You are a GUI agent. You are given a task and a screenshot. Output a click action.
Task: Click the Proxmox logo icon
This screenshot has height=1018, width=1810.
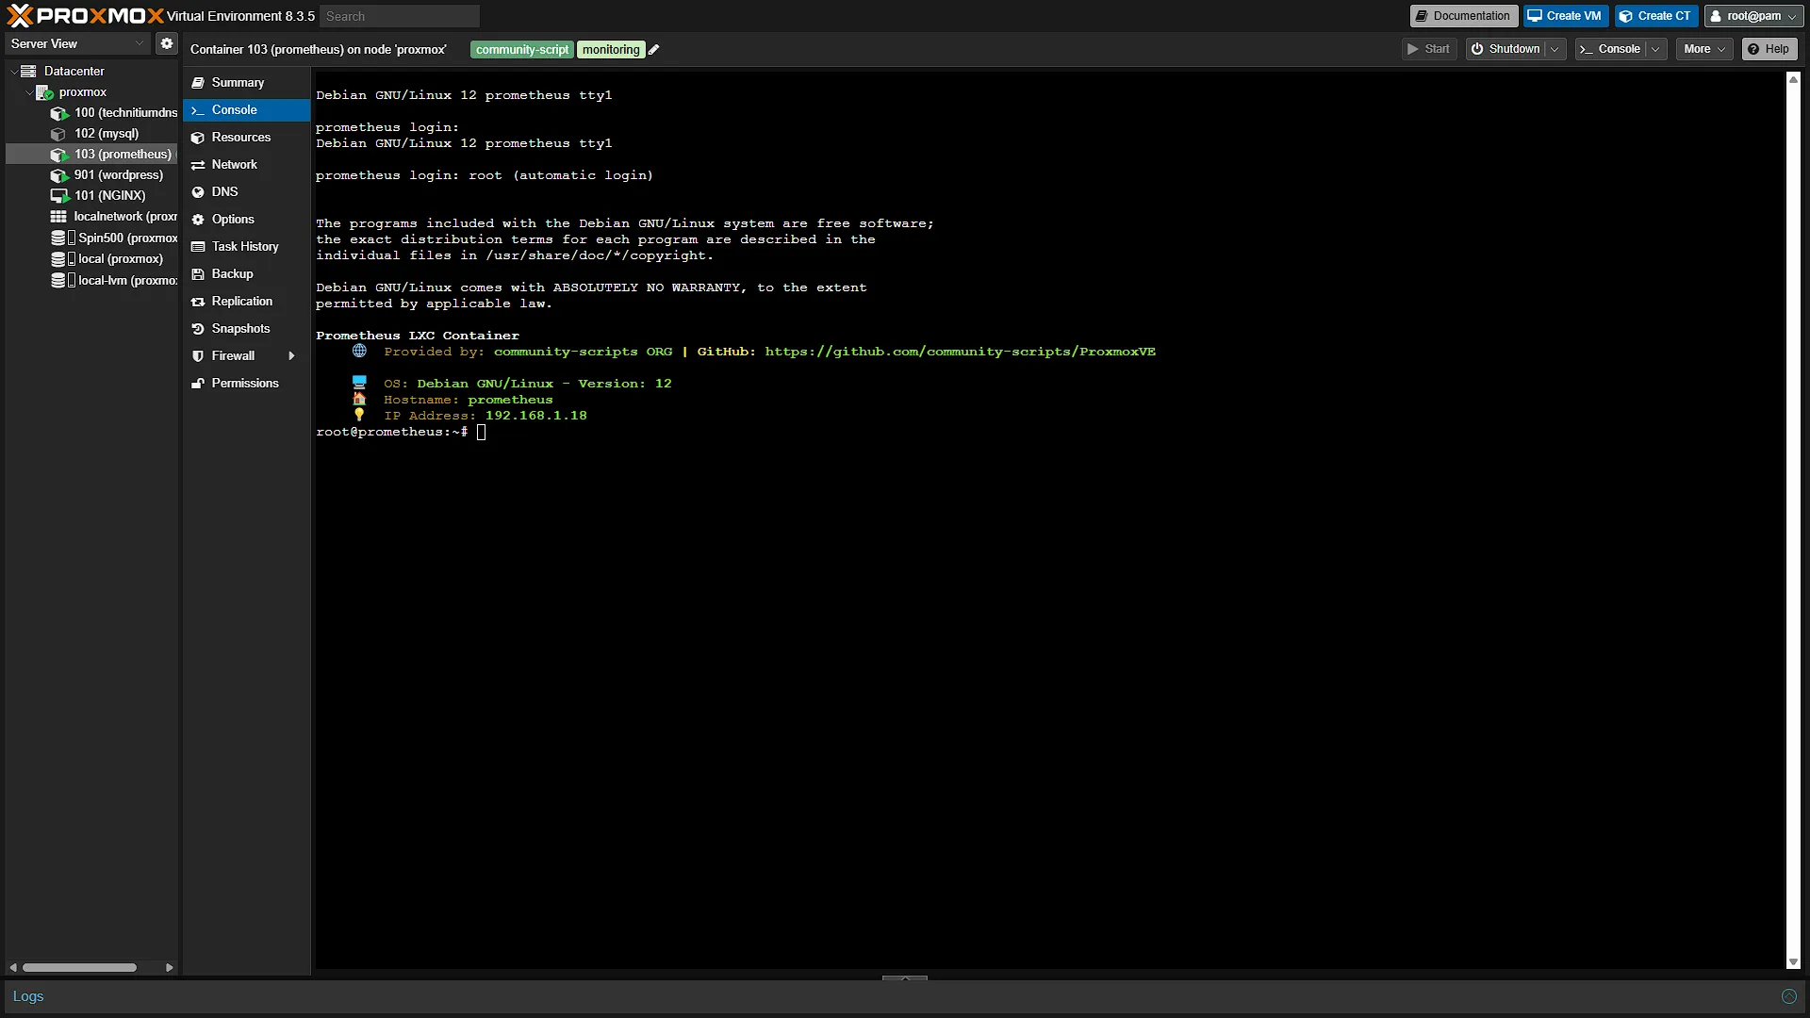click(x=20, y=15)
